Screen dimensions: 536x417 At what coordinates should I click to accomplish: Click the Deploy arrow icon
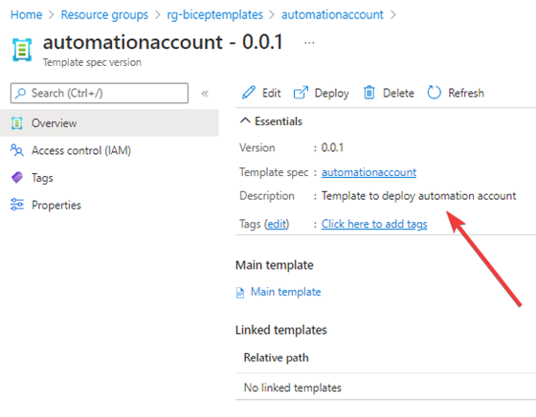coord(301,93)
